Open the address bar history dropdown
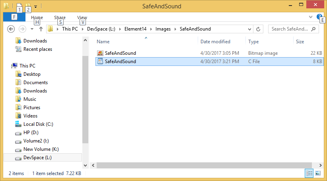327x181 pixels. click(x=250, y=29)
